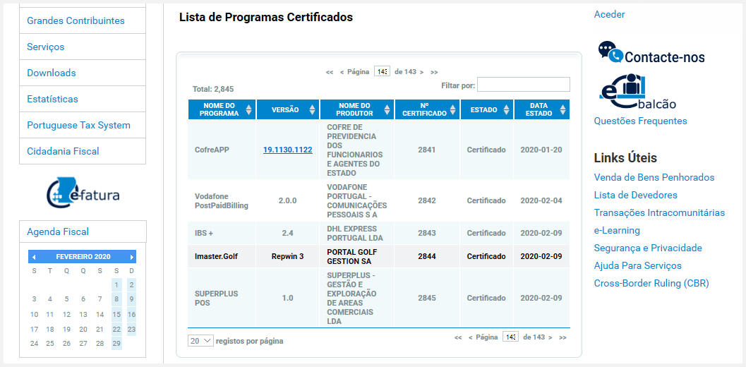The image size is (746, 367).
Task: Open the registos por página dropdown
Action: click(200, 341)
